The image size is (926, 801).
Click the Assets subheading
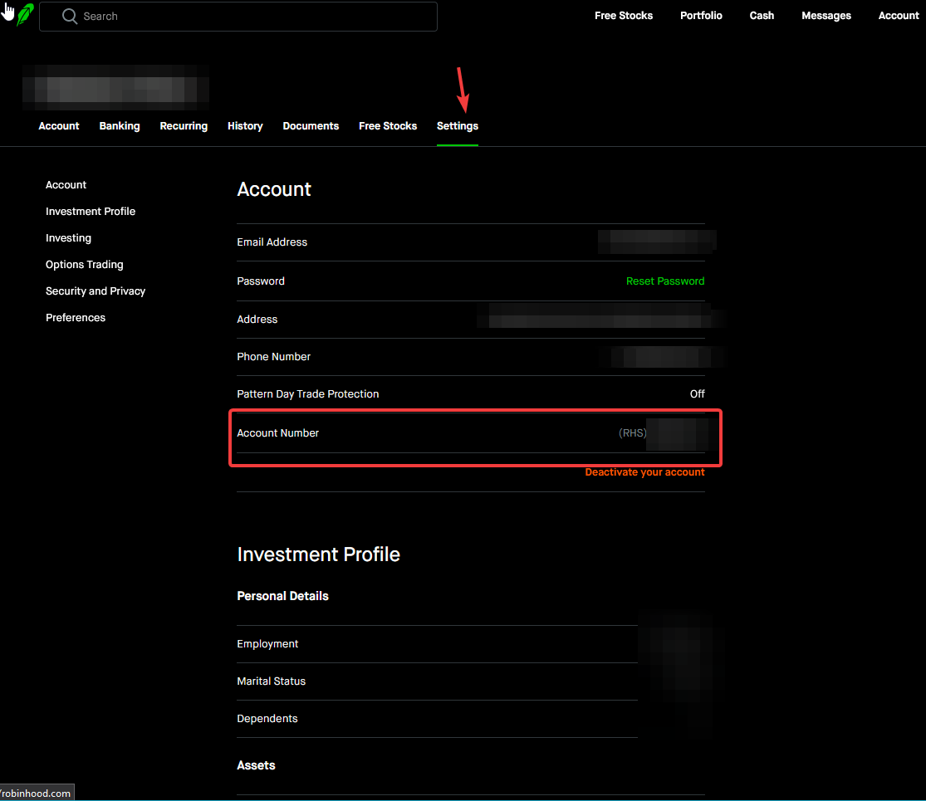point(256,765)
